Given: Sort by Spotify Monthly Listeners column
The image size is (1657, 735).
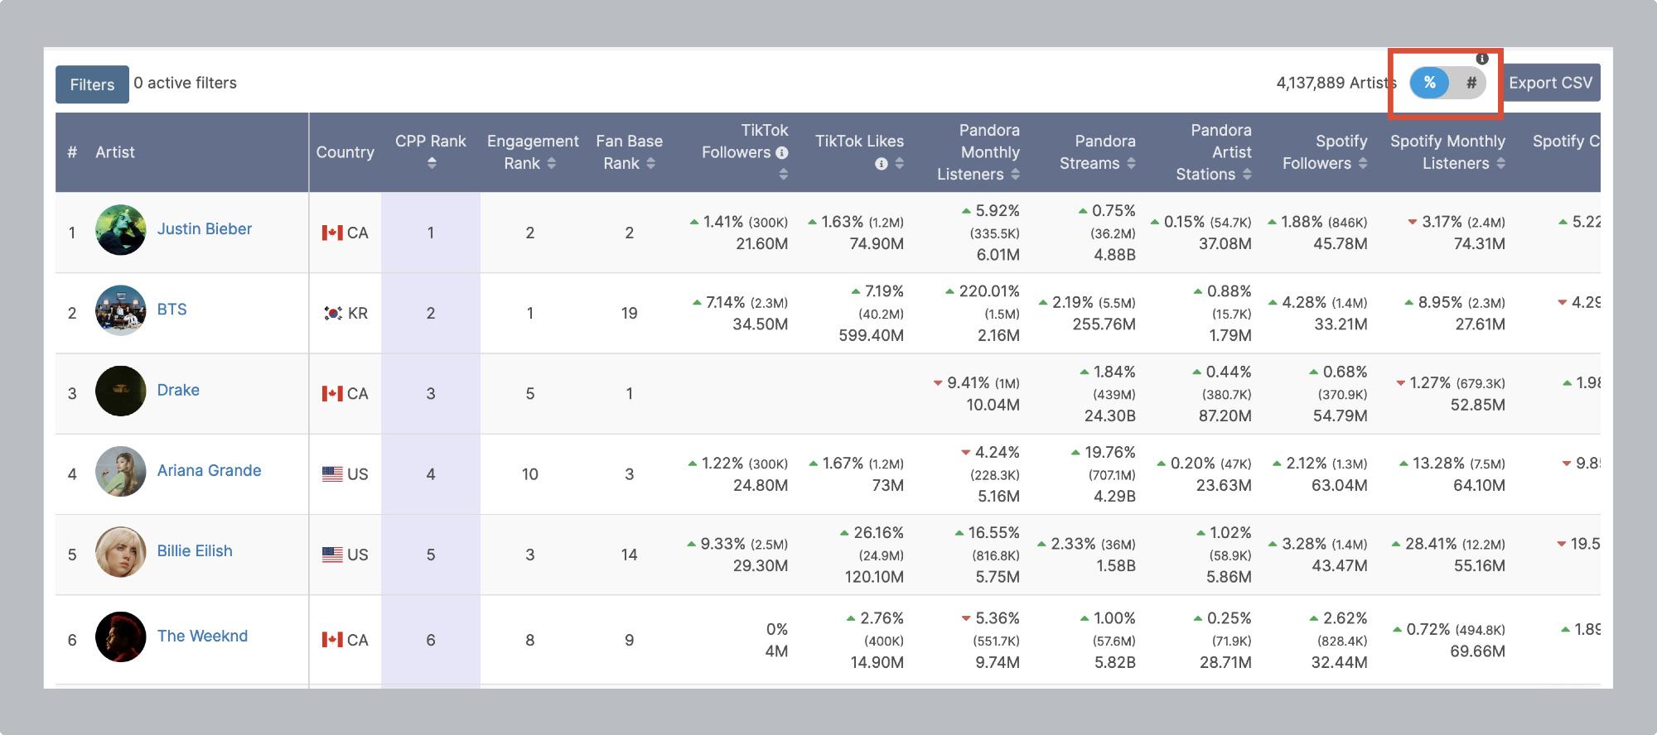Looking at the screenshot, I should point(1500,163).
